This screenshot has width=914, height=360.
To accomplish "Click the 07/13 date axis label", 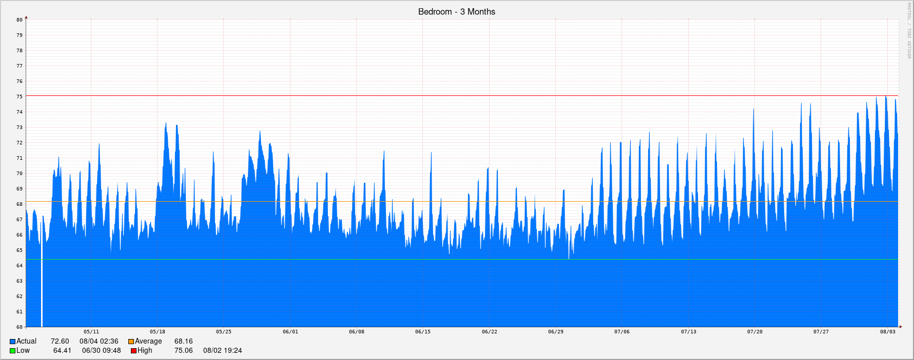I will click(x=689, y=332).
